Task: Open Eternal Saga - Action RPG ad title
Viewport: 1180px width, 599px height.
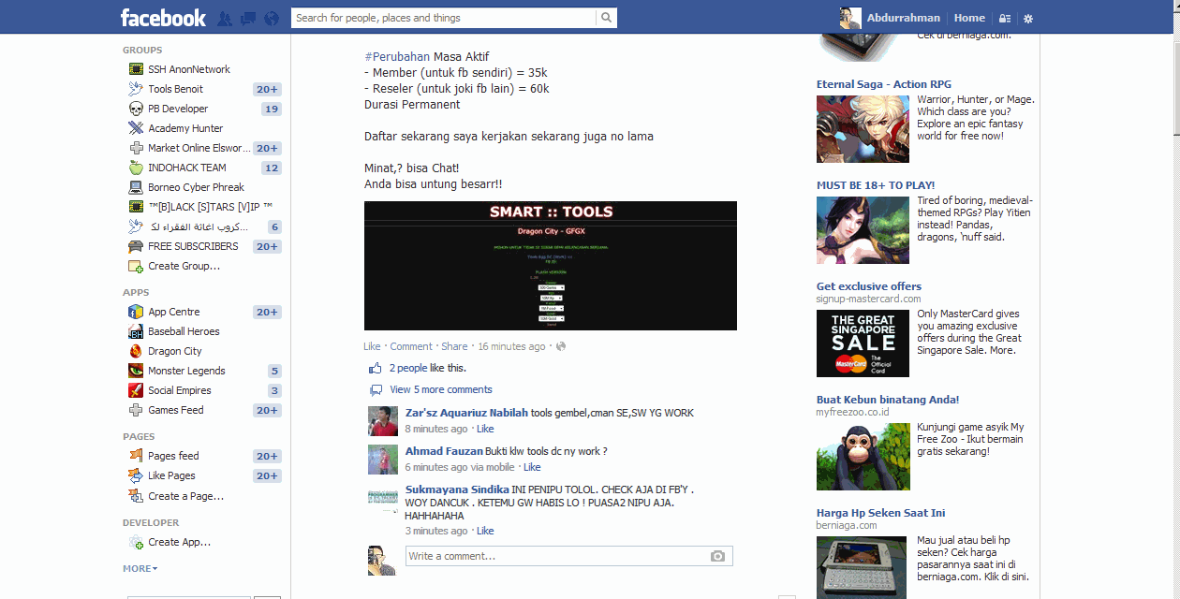Action: 884,84
